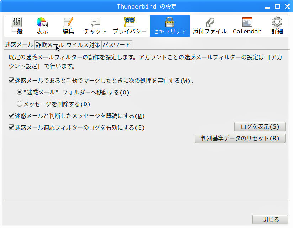This screenshot has height=228, width=293.
Task: Click 判別基準データのリセット (R) button
Action: 240,138
